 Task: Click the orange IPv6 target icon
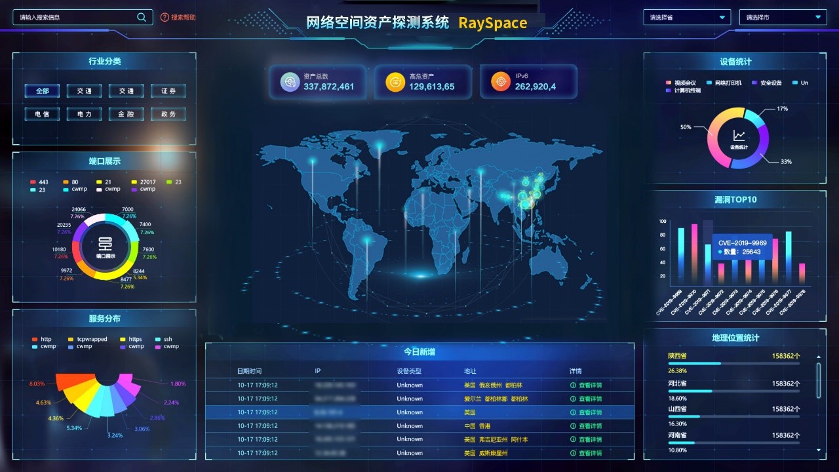pos(500,82)
